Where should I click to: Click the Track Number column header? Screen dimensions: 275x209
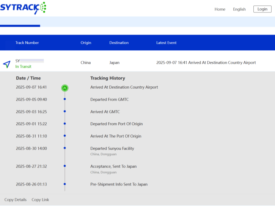27,43
